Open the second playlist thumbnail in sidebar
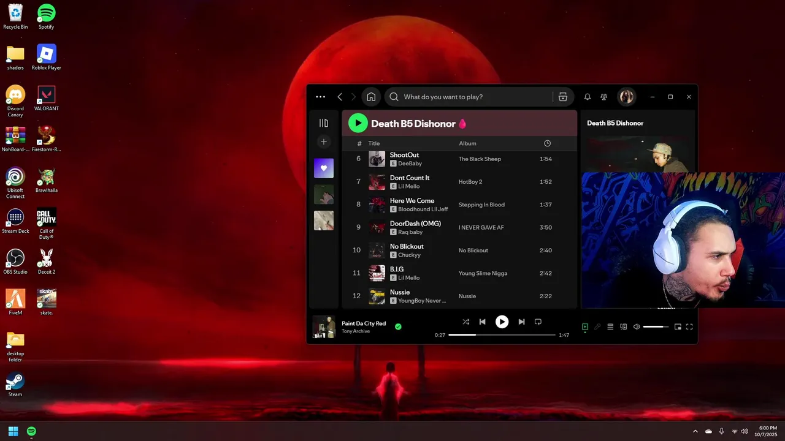This screenshot has height=441, width=785. point(324,194)
